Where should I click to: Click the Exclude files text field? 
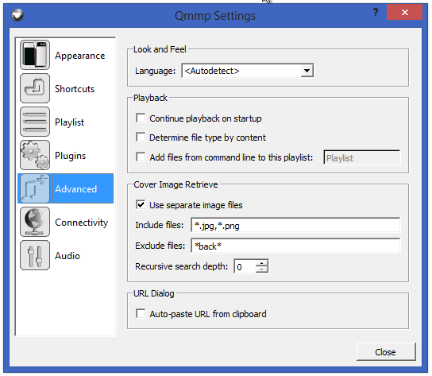(295, 246)
